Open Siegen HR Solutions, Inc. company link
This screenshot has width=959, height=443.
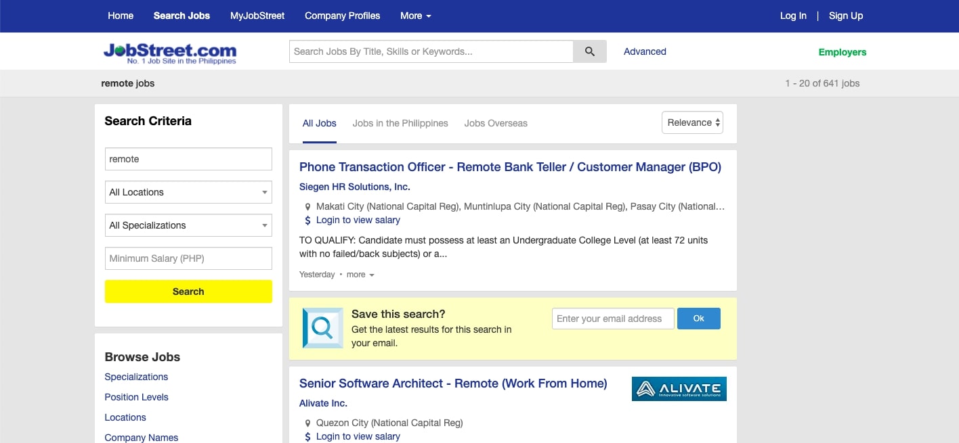coord(355,187)
